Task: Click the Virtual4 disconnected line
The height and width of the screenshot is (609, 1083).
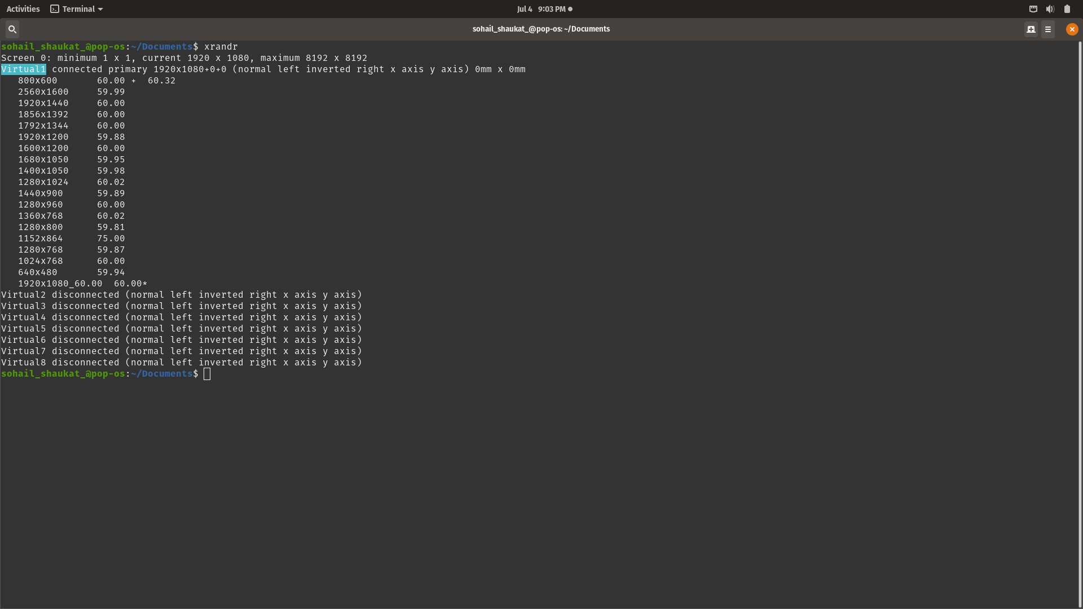Action: click(182, 317)
